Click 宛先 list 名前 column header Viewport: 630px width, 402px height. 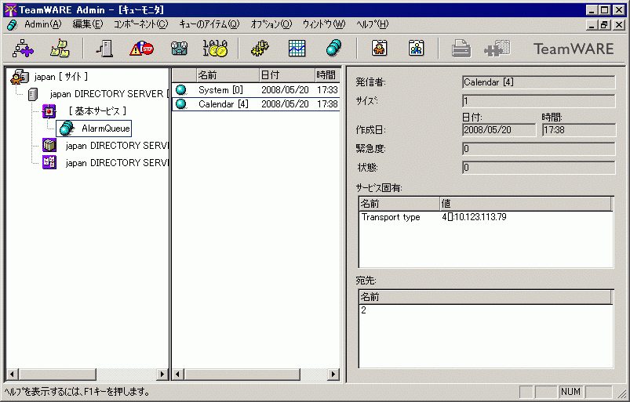(486, 297)
